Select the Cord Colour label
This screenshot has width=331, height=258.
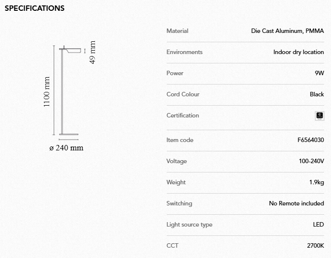pos(183,94)
